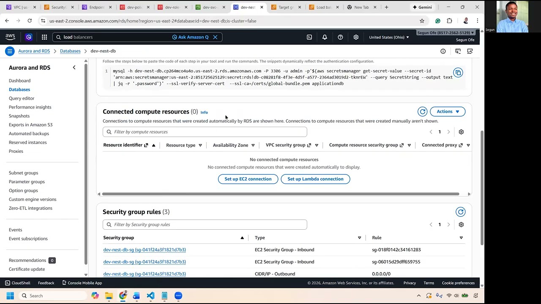Viewport: 541px width, 304px height.
Task: Copy the mysql connection code snippet
Action: tap(458, 73)
